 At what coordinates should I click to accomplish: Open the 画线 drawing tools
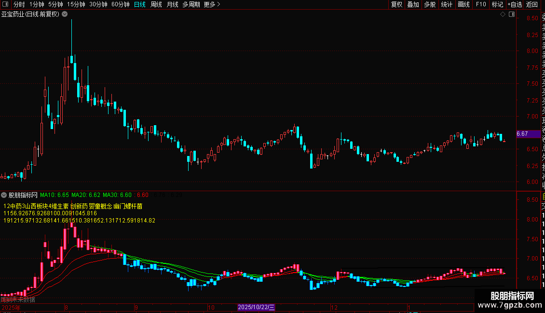(x=463, y=4)
